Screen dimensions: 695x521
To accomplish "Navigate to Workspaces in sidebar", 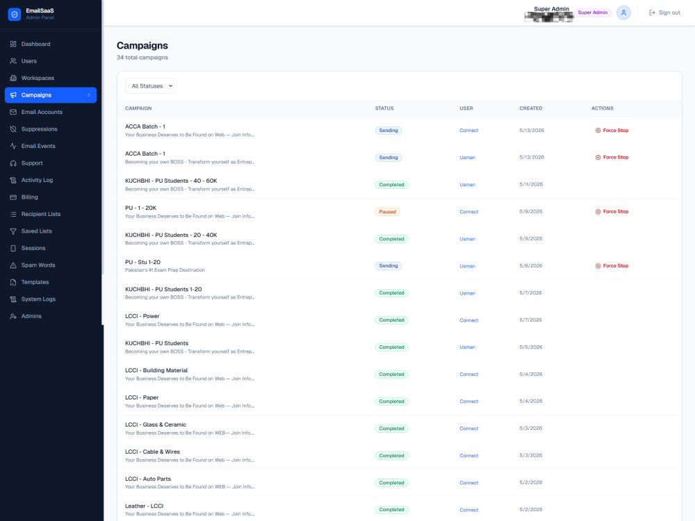I will [x=51, y=78].
